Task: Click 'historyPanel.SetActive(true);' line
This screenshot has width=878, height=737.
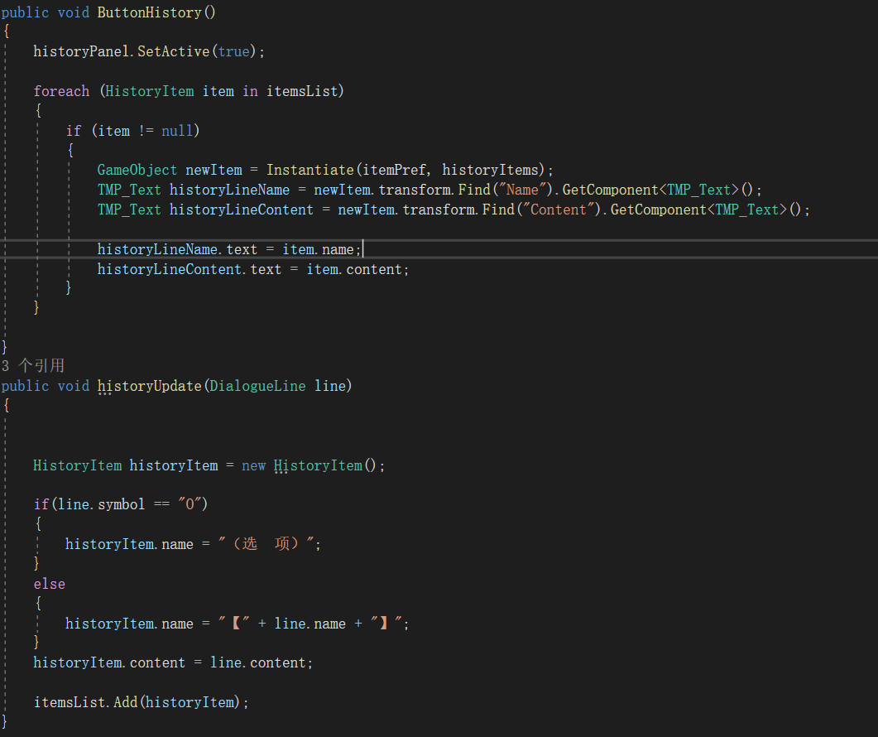Action: click(149, 51)
